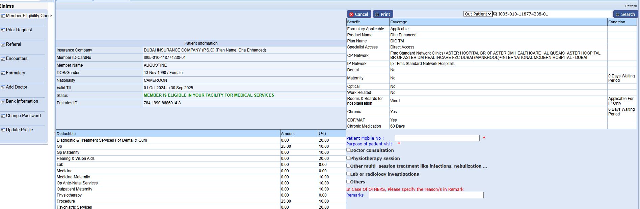
Task: Click the Referral sidebar icon
Action: pyautogui.click(x=3, y=44)
